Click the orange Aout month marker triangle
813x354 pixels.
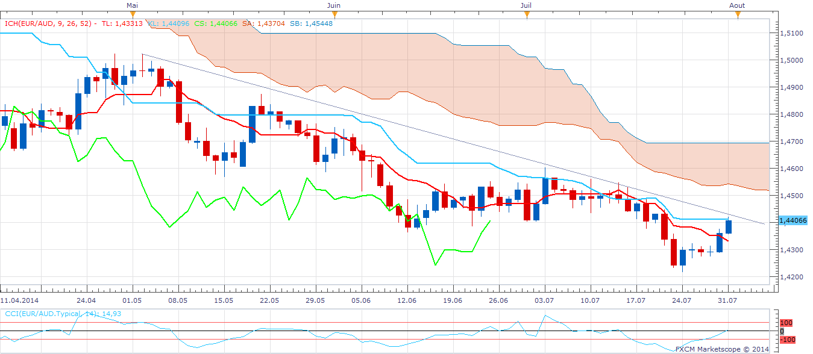pyautogui.click(x=736, y=14)
